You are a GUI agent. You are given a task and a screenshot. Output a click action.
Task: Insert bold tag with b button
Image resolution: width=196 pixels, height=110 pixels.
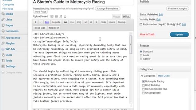tap(36, 22)
